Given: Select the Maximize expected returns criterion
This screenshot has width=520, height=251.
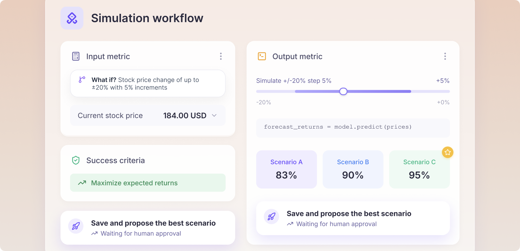Looking at the screenshot, I should point(148,183).
